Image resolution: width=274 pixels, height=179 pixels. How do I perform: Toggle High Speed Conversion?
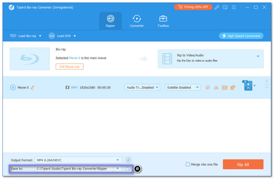pos(241,36)
